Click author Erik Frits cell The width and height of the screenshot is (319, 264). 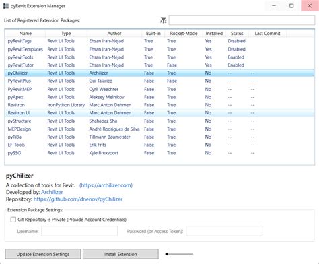pos(98,145)
